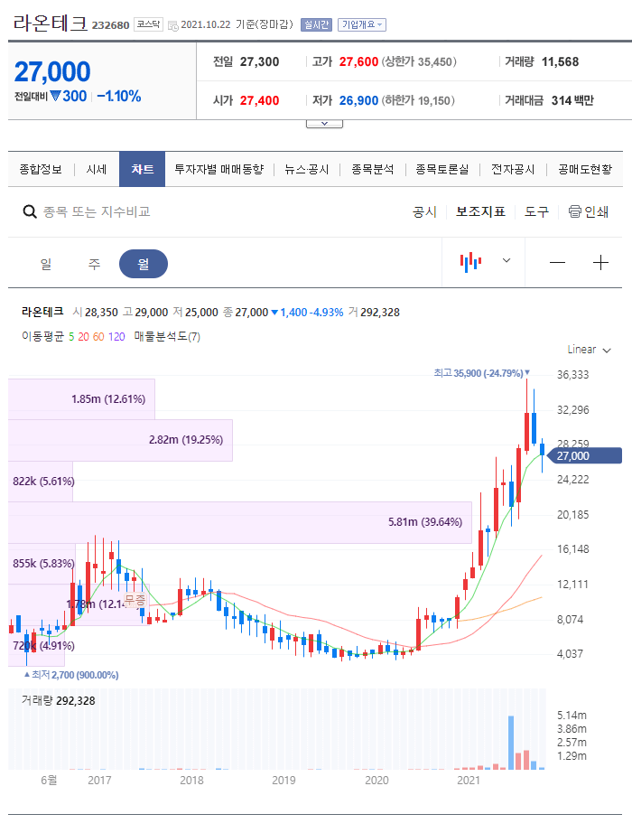
Task: Toggle 실시간 real-time button
Action: coord(316,25)
